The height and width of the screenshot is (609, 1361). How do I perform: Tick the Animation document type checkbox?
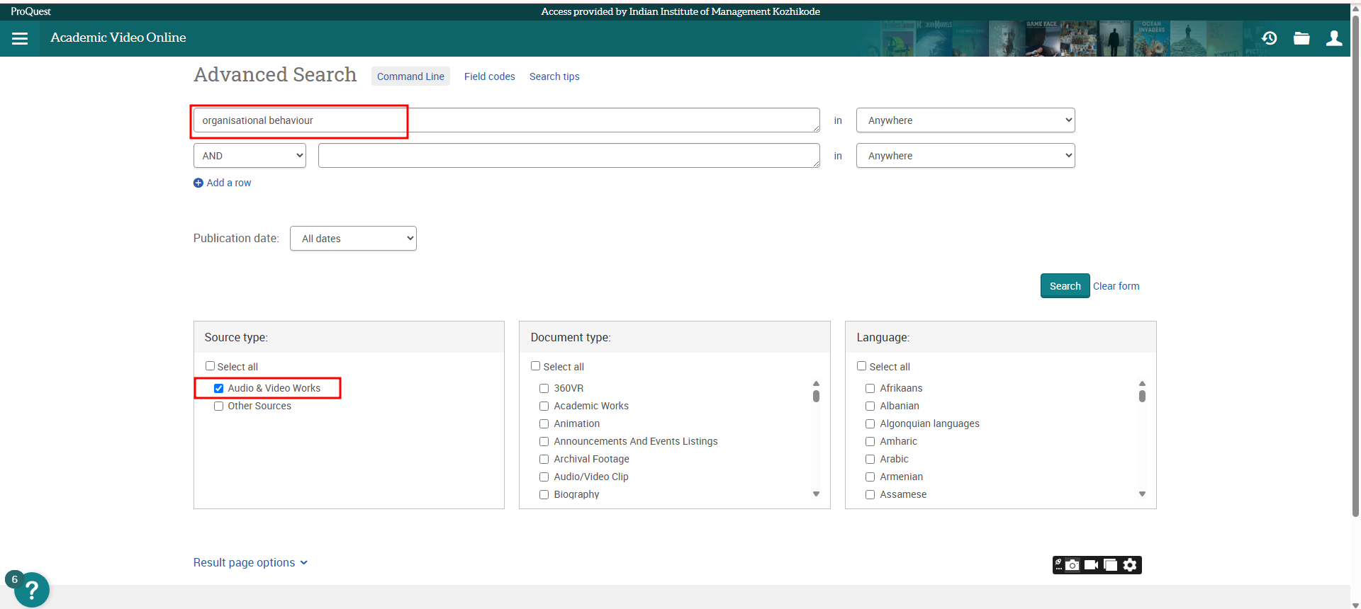coord(544,423)
